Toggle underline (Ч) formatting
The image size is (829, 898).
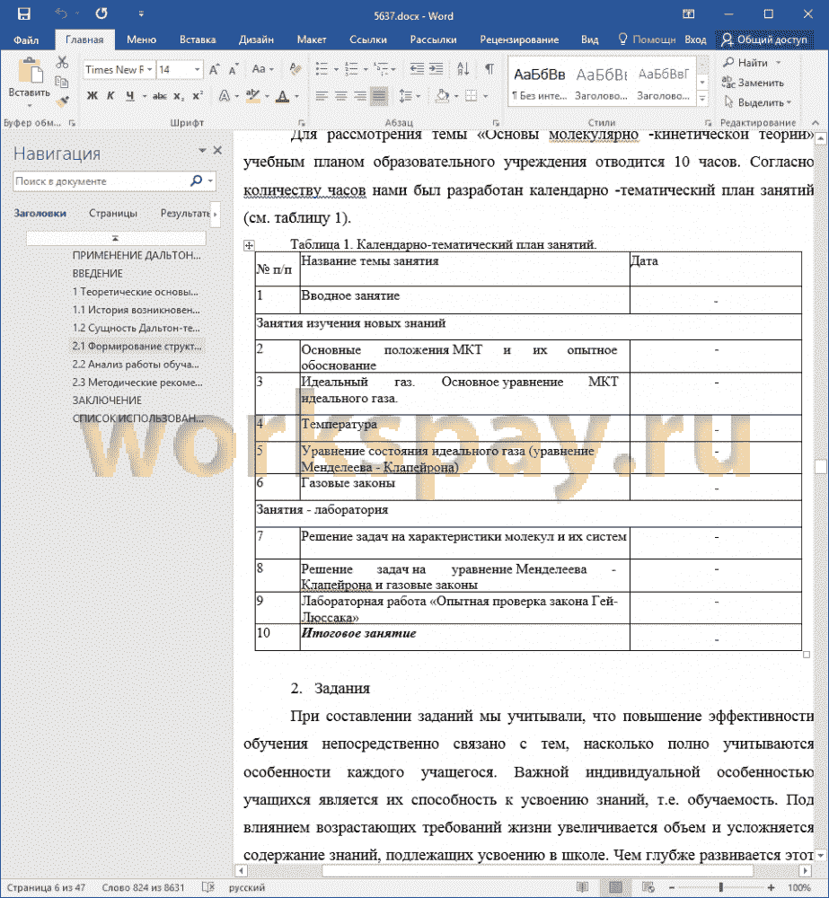(130, 96)
